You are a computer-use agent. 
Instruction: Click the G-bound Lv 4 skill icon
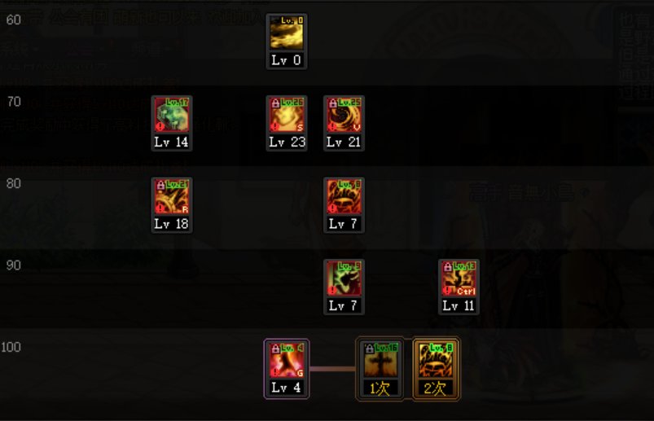click(x=287, y=360)
